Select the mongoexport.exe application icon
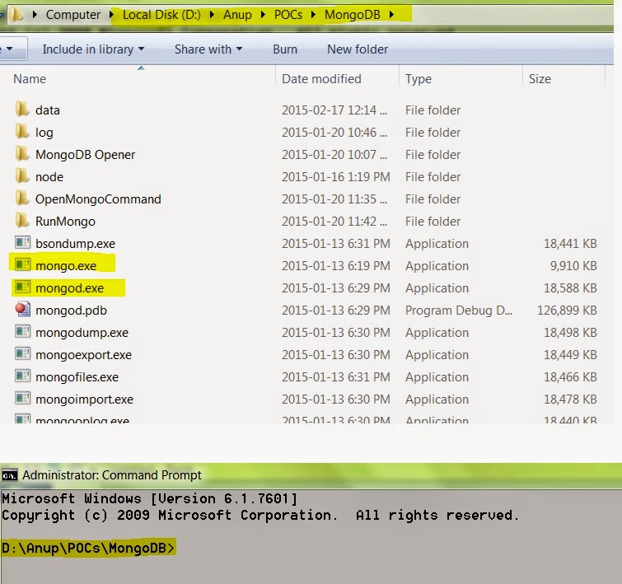Viewport: 622px width, 584px height. 22,353
